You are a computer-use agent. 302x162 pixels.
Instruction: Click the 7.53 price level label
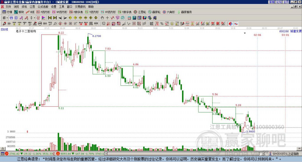coord(108,49)
